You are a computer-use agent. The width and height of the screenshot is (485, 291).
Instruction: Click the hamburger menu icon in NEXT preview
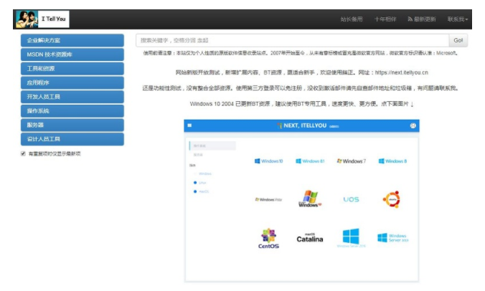(x=190, y=125)
